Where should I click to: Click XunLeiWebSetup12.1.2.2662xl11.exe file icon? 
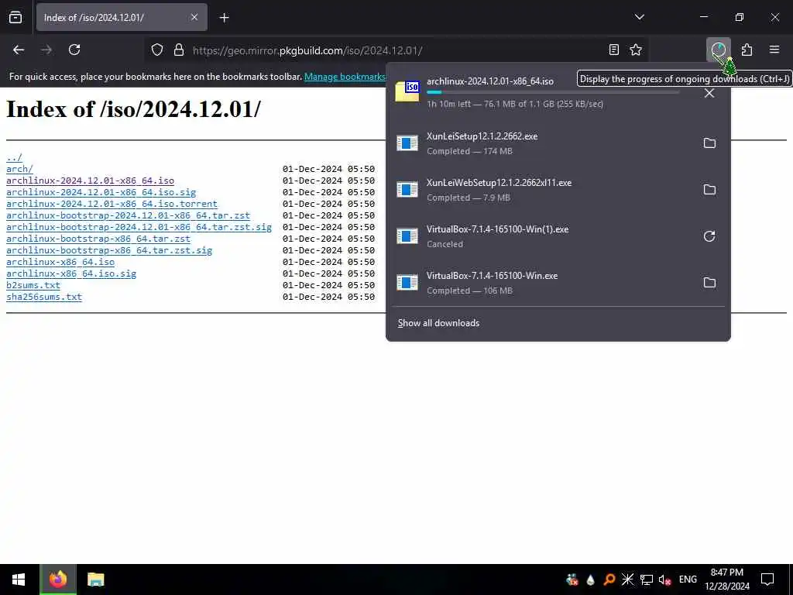(x=407, y=190)
